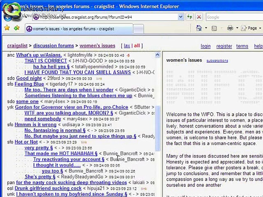Click the Home icon in toolbar

click(x=199, y=28)
